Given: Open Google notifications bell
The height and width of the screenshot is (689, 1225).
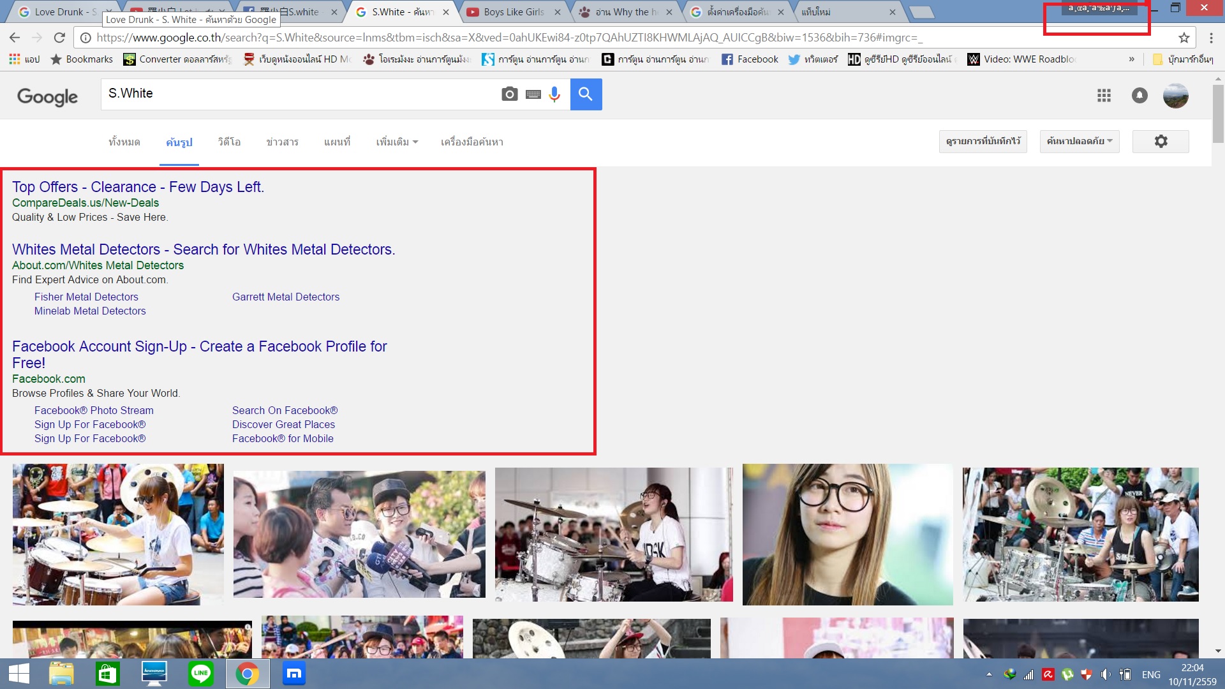Looking at the screenshot, I should (x=1140, y=96).
